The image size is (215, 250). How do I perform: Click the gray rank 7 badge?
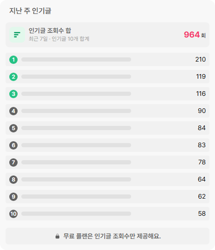pyautogui.click(x=13, y=162)
